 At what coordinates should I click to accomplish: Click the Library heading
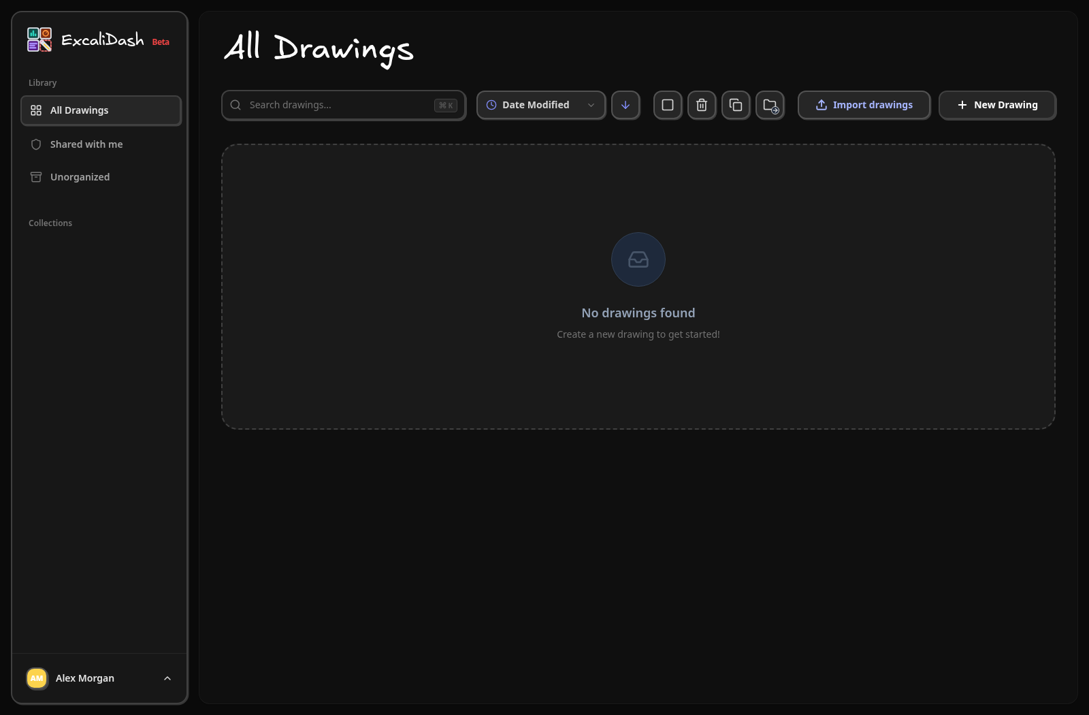click(43, 83)
